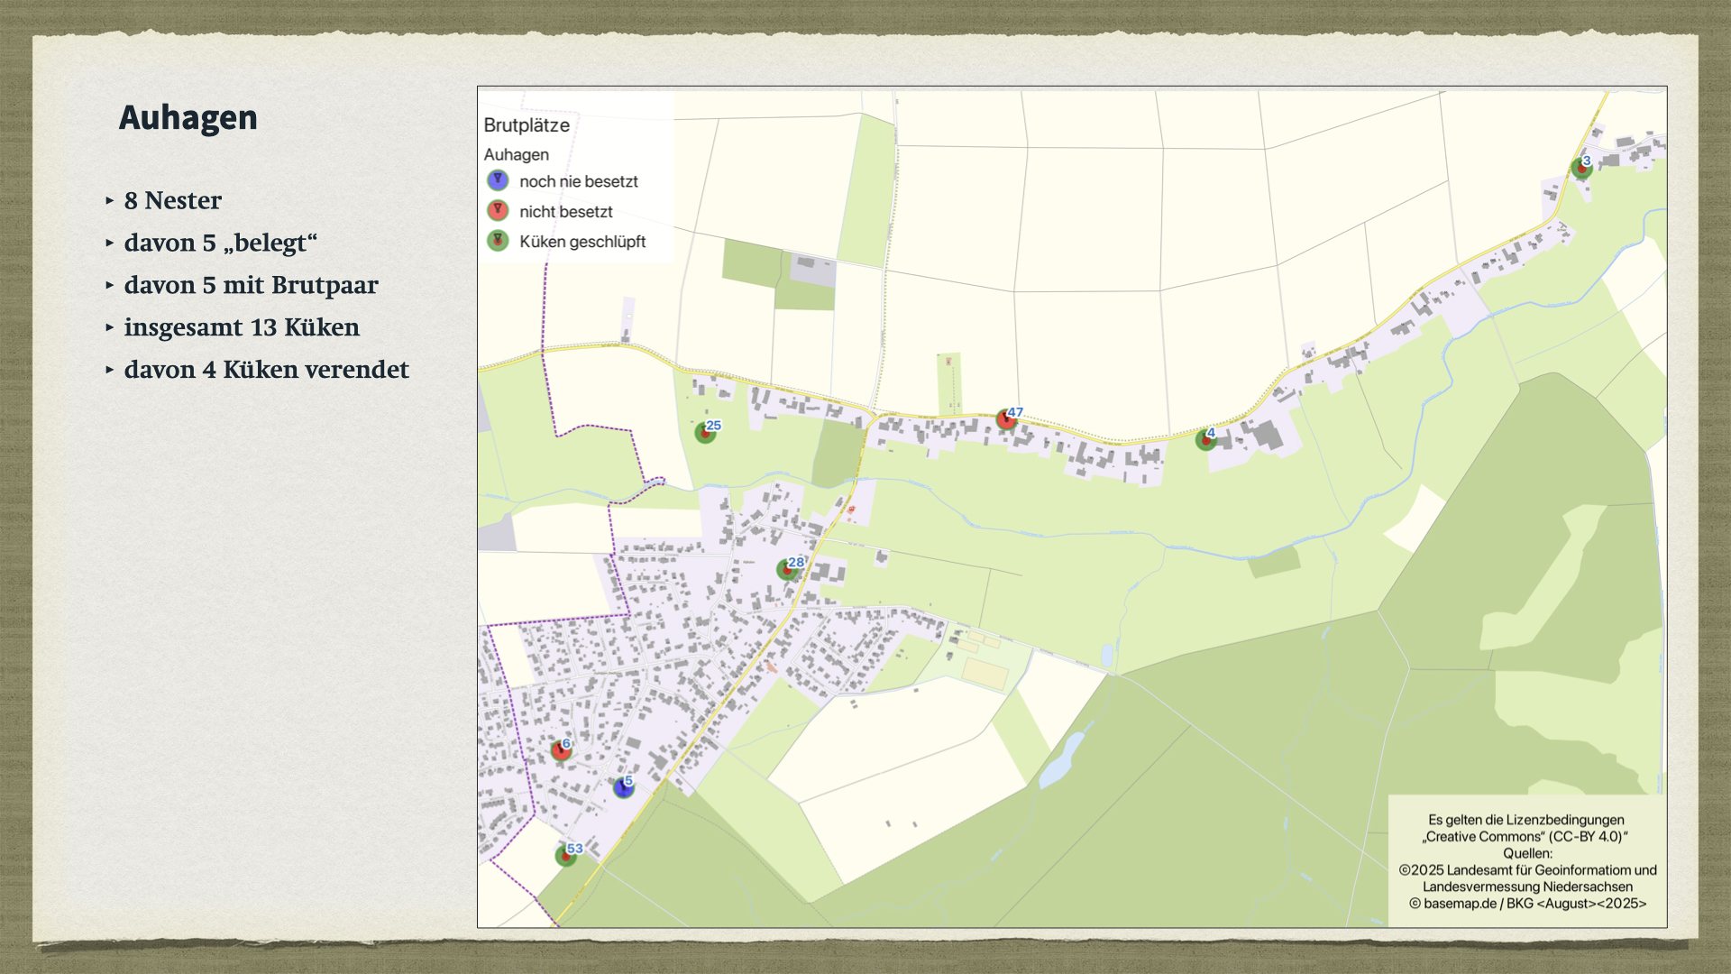Click red nest marker 6
Screen dimensions: 1731x974
click(x=561, y=750)
